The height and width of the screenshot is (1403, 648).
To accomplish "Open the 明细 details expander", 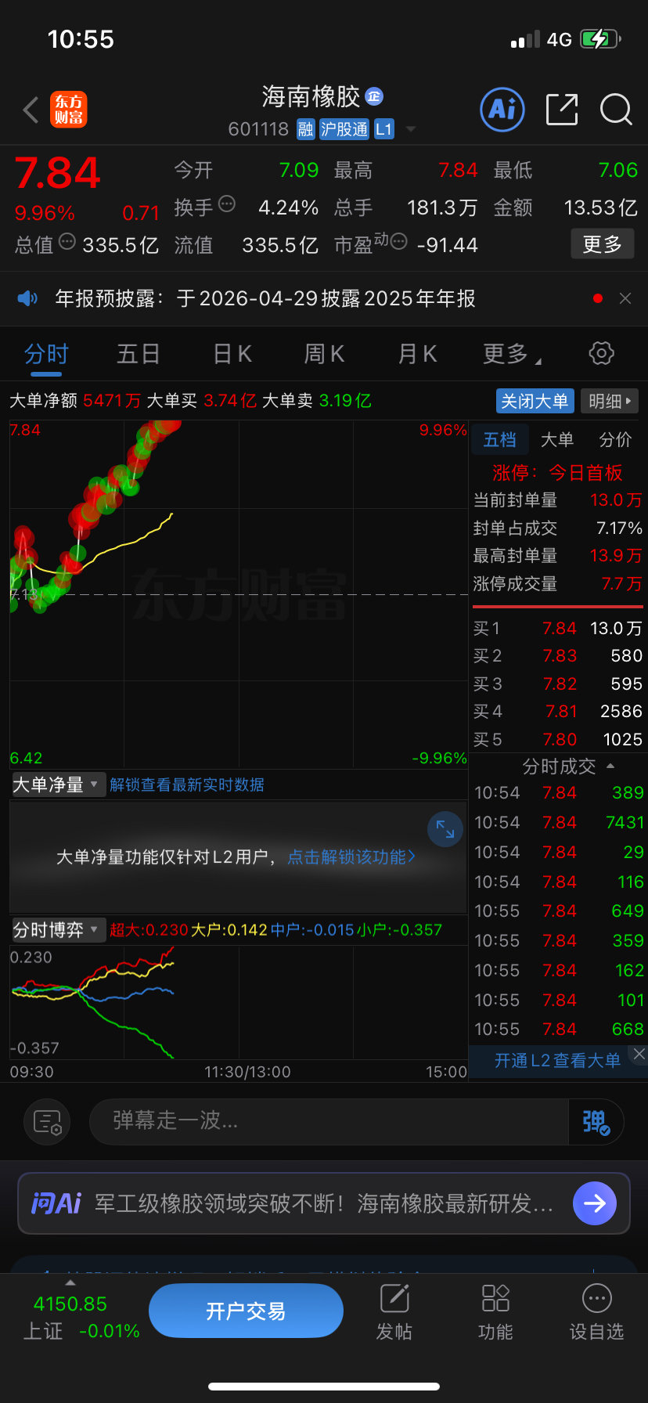I will (x=610, y=401).
